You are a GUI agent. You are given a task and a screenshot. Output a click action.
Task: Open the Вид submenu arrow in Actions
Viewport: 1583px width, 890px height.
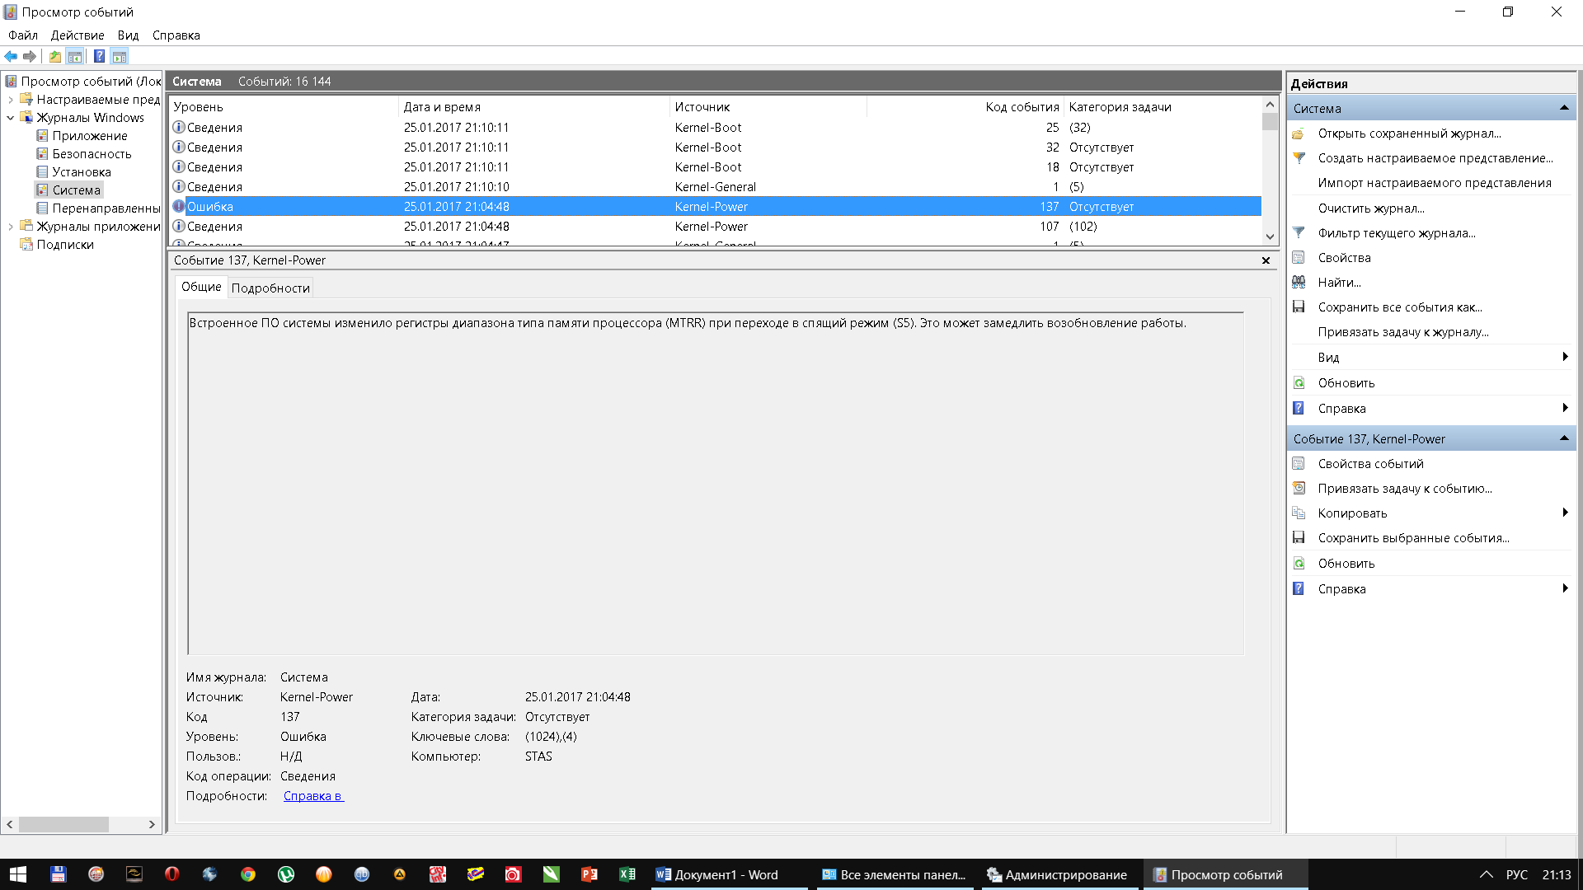1564,357
